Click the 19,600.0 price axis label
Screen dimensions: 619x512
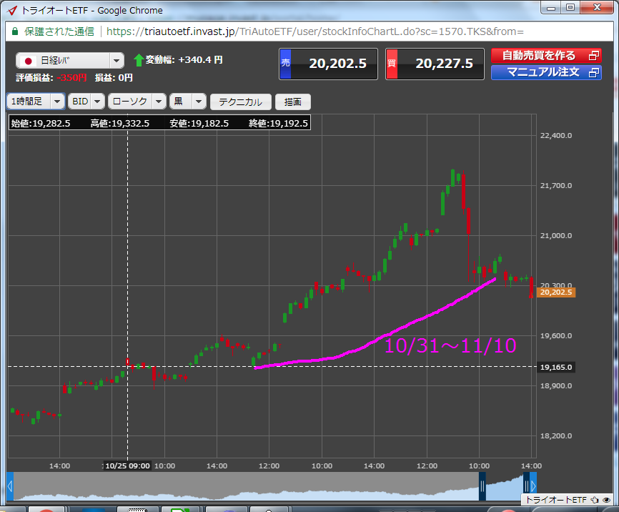(556, 336)
